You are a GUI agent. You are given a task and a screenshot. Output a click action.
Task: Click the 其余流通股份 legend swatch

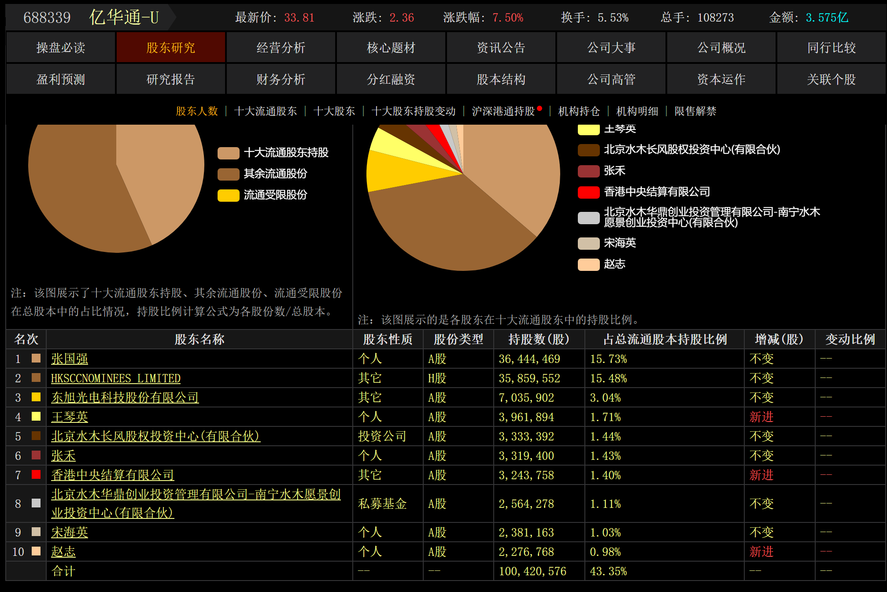click(x=228, y=174)
